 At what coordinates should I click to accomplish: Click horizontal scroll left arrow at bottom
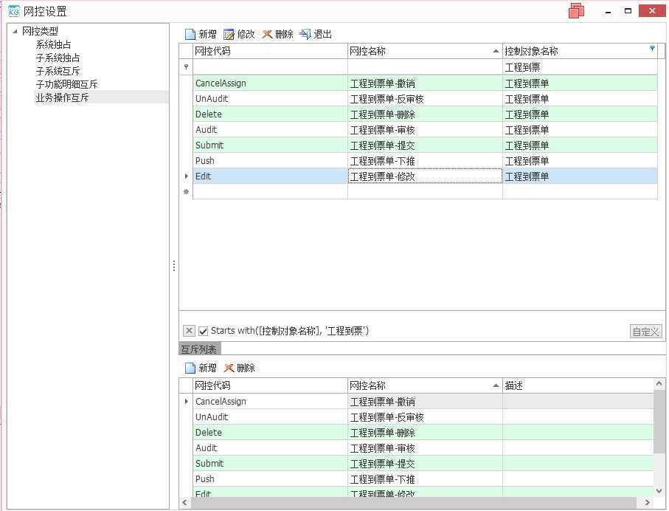click(184, 502)
